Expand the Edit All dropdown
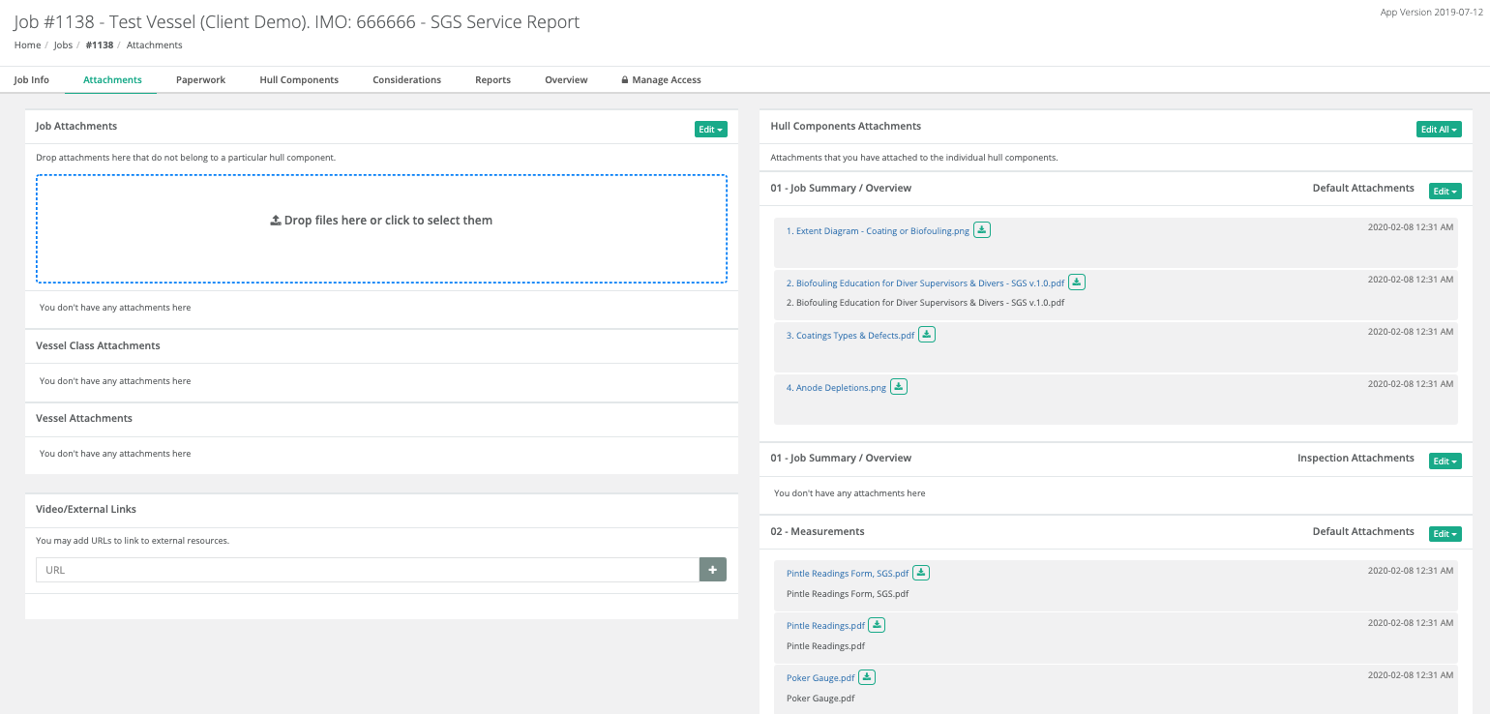This screenshot has width=1490, height=714. (1438, 130)
